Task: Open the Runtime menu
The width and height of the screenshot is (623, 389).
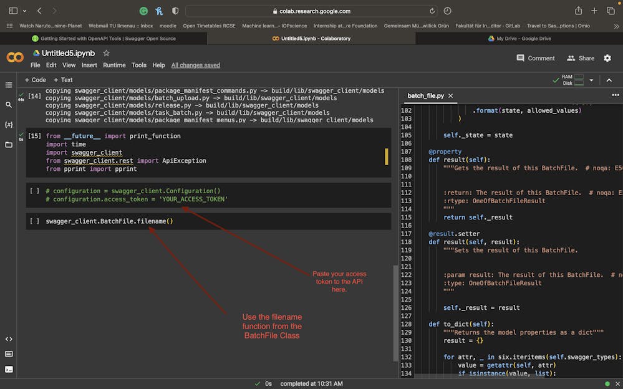Action: (x=114, y=65)
